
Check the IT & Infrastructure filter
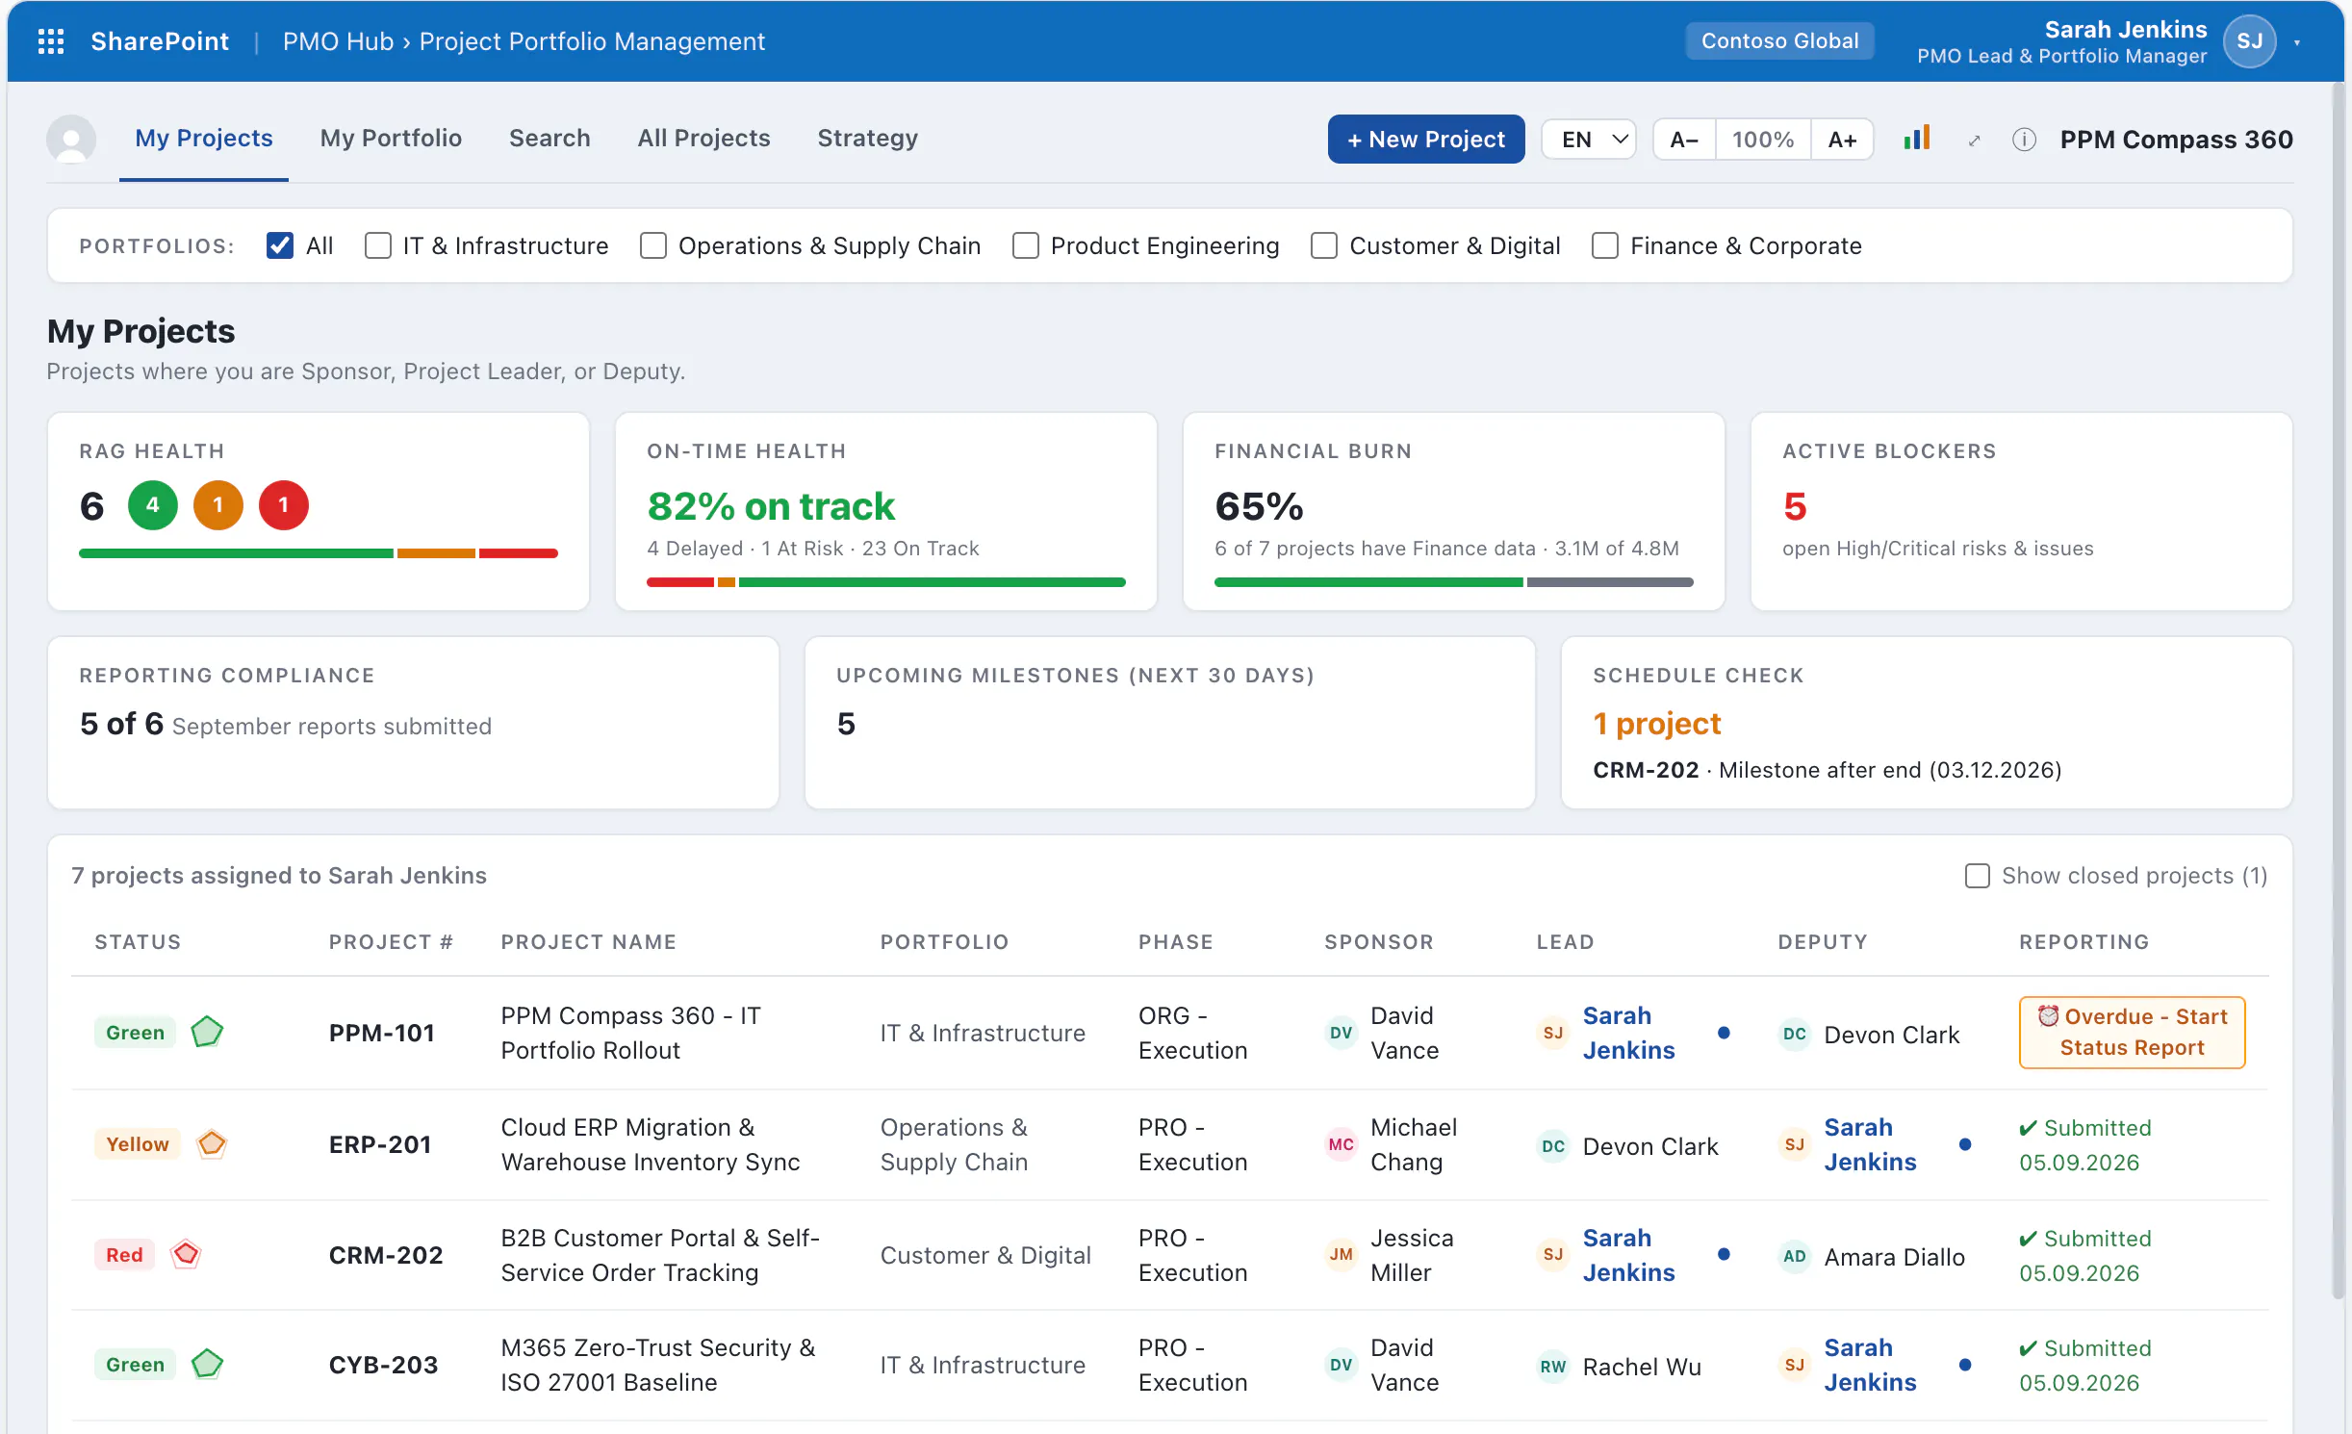click(378, 245)
